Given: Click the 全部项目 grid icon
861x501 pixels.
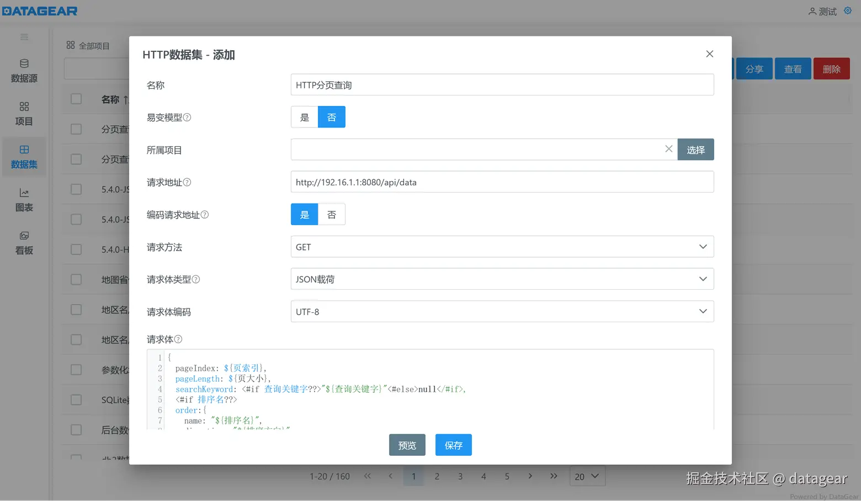Looking at the screenshot, I should (x=71, y=45).
